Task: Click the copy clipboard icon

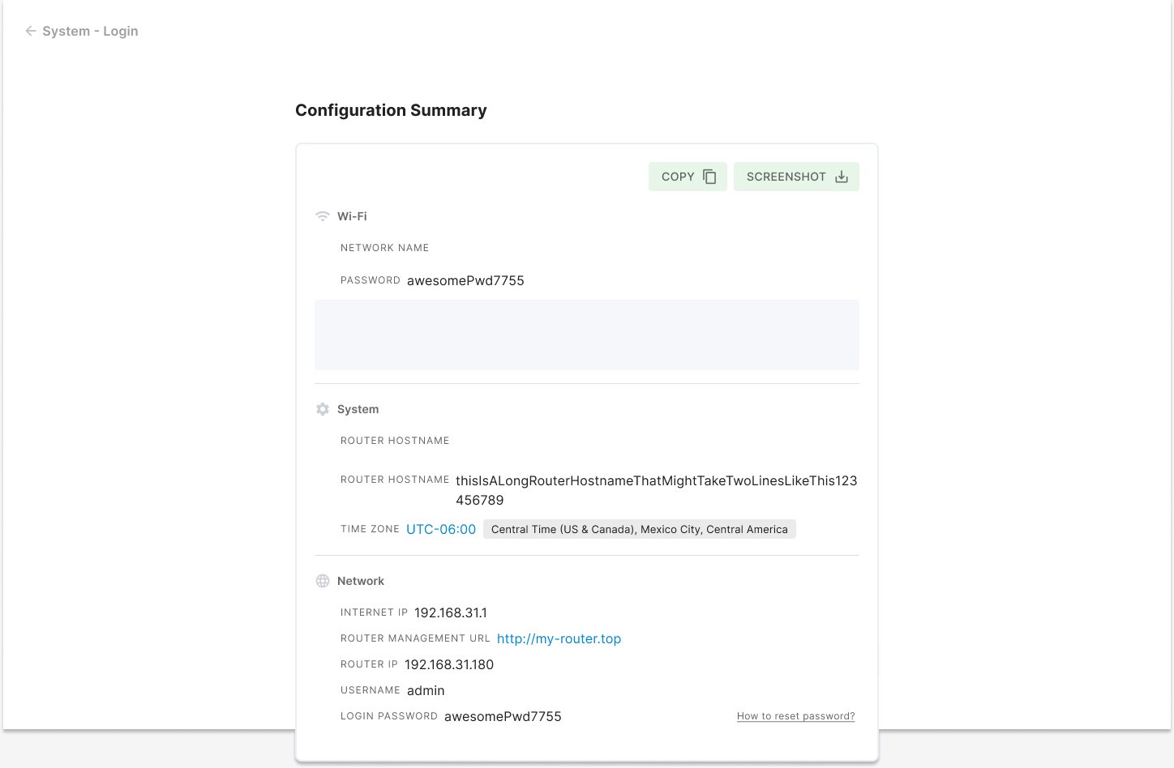Action: (x=709, y=177)
